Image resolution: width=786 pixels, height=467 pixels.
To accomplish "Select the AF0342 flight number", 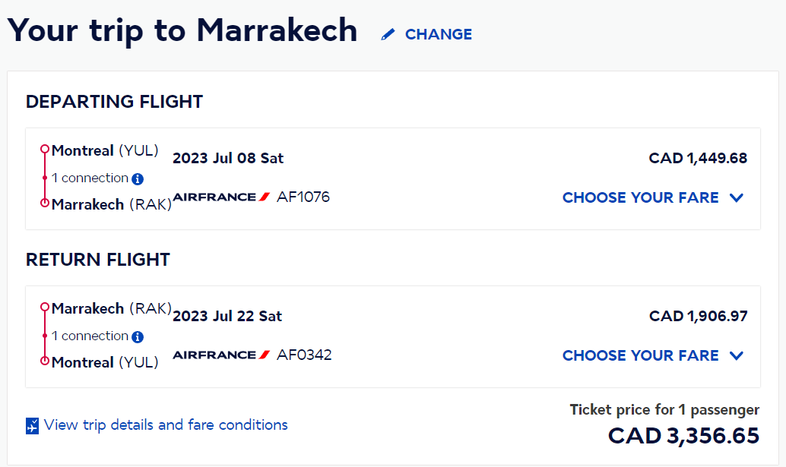I will [304, 355].
